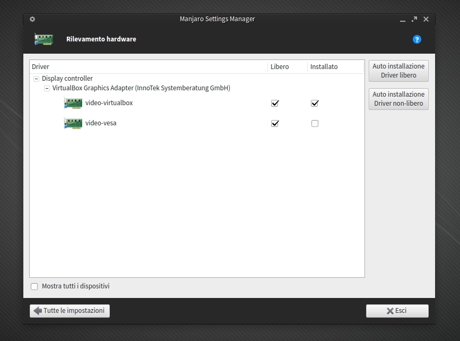This screenshot has height=341, width=460.
Task: Toggle Libero checkbox for video-vesa
Action: tap(275, 123)
